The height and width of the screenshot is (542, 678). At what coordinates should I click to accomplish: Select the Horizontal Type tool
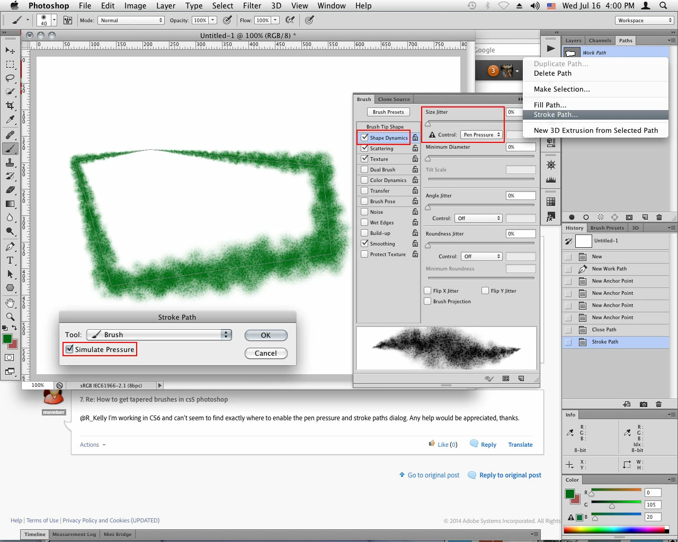[10, 260]
